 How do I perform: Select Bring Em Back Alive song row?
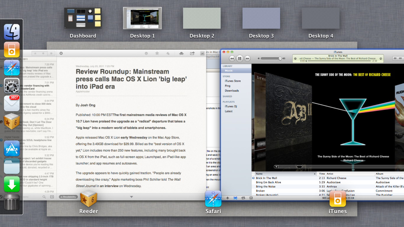[x=328, y=182]
